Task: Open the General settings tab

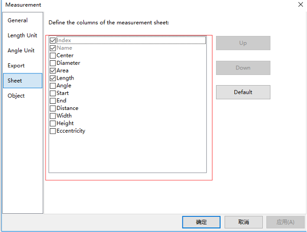Action: click(18, 21)
